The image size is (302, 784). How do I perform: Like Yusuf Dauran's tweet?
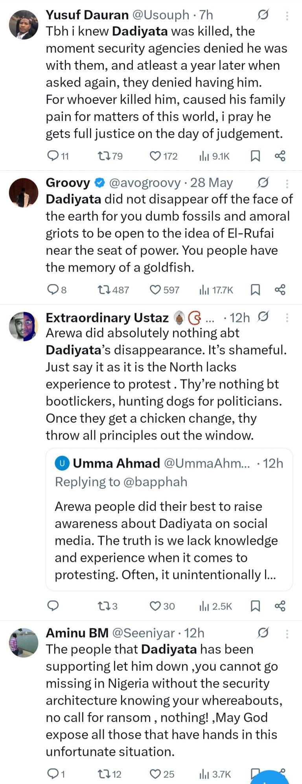(155, 156)
